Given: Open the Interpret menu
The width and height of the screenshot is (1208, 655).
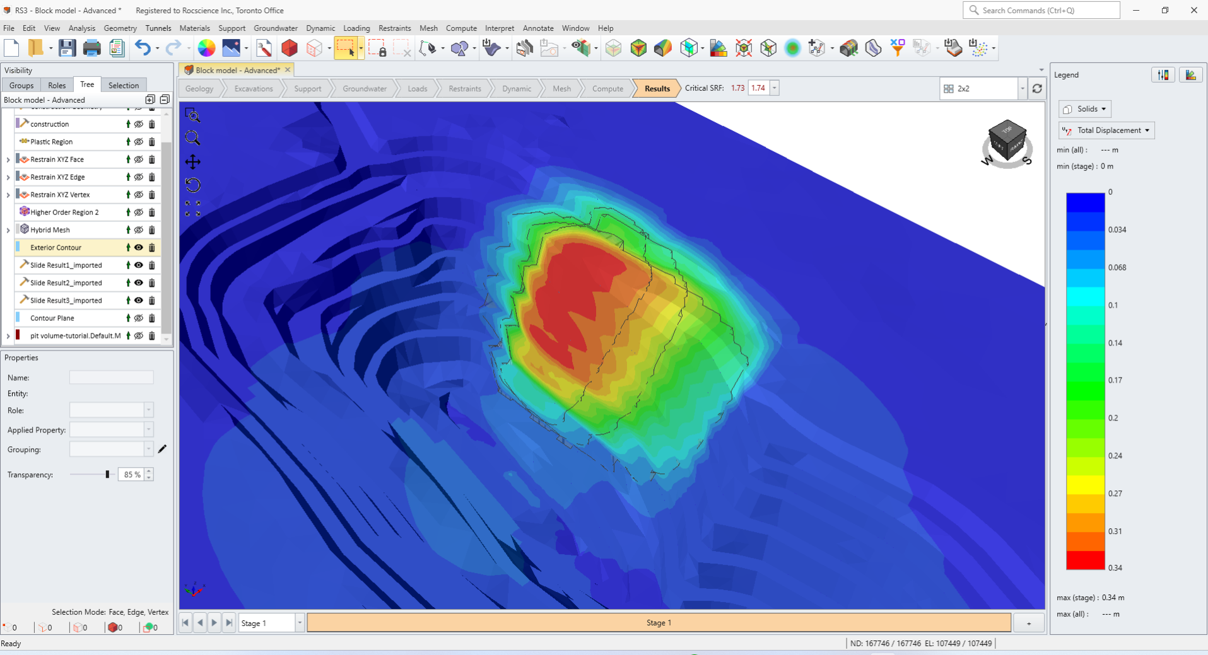Looking at the screenshot, I should pyautogui.click(x=499, y=28).
